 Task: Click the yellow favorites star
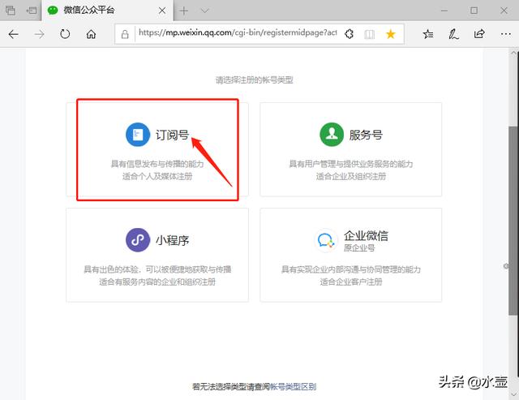(391, 34)
